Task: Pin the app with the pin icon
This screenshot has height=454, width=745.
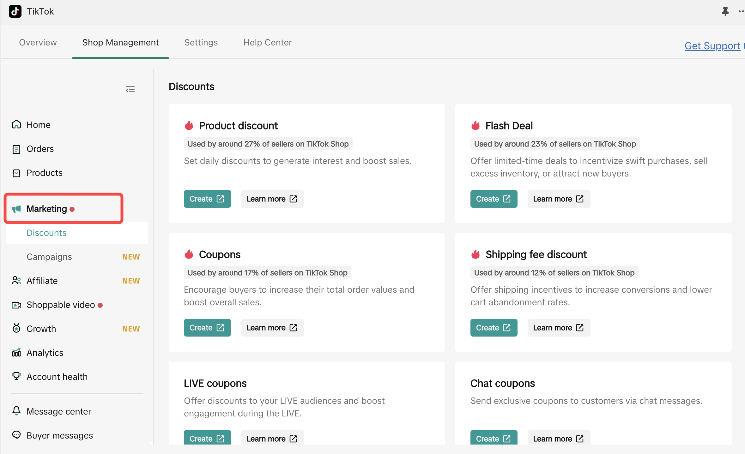Action: [x=725, y=12]
